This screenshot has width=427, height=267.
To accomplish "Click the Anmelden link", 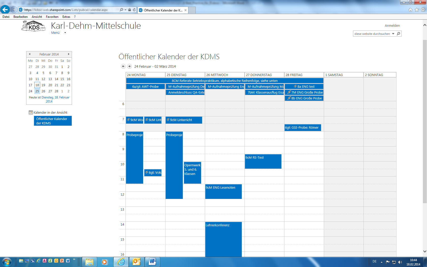I will [392, 26].
